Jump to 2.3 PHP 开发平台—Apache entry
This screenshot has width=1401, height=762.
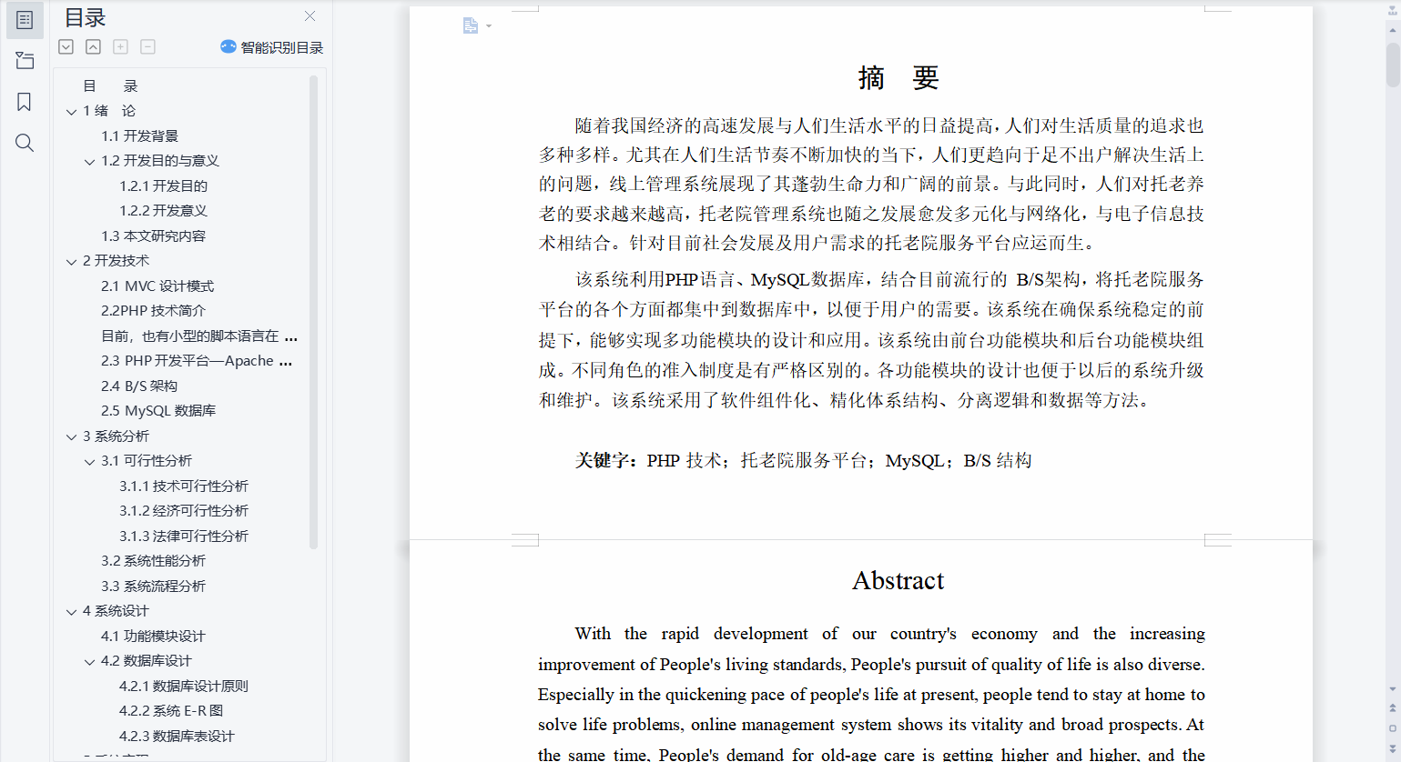(197, 361)
